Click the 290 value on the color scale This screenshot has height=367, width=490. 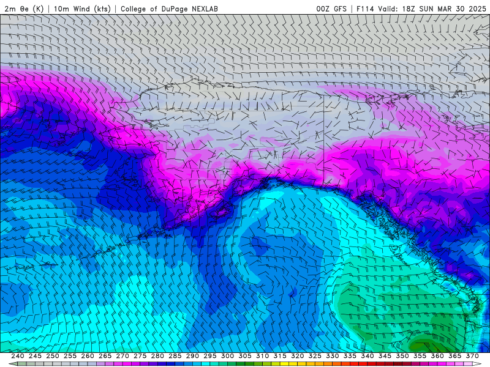(x=192, y=356)
